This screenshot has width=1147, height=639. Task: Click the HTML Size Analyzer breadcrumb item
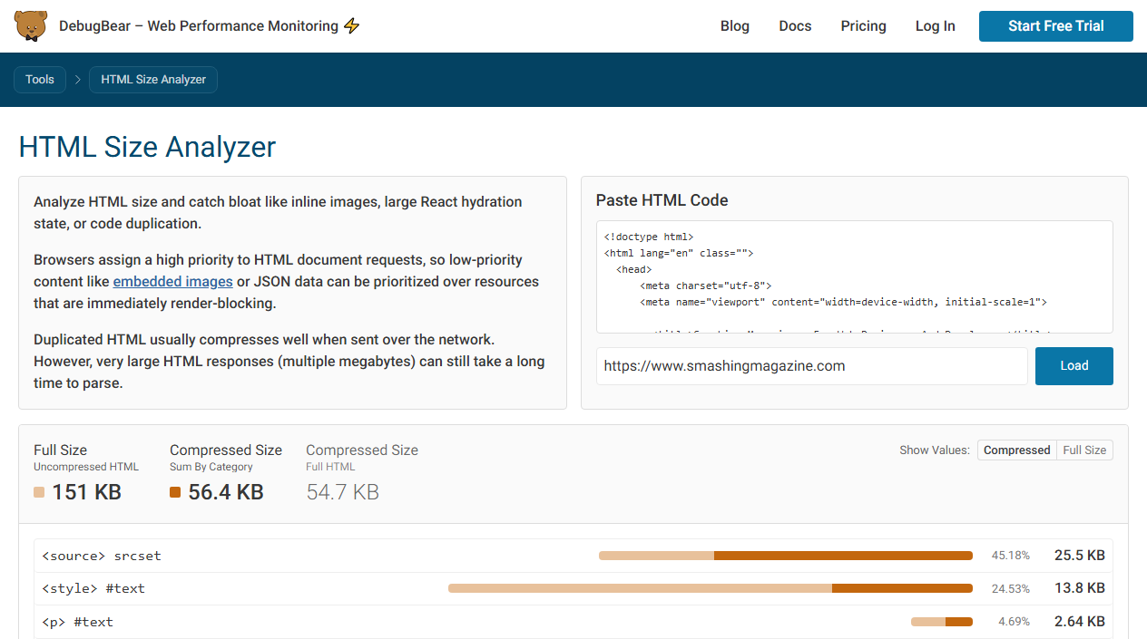coord(152,80)
